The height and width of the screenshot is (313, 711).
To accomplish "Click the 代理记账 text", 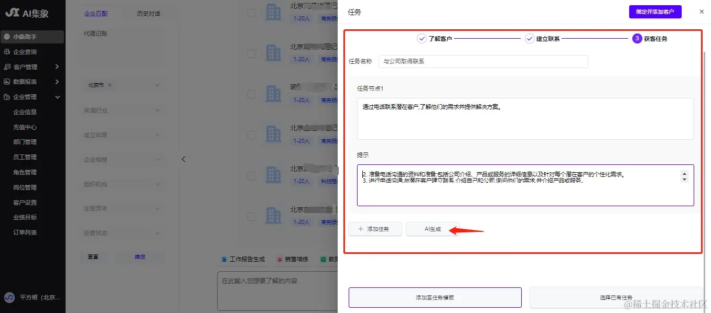I will [x=95, y=33].
